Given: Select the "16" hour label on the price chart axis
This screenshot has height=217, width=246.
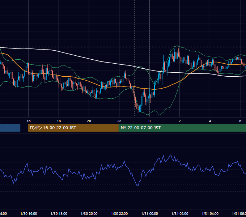Looking at the screenshot, I should click(x=29, y=121).
